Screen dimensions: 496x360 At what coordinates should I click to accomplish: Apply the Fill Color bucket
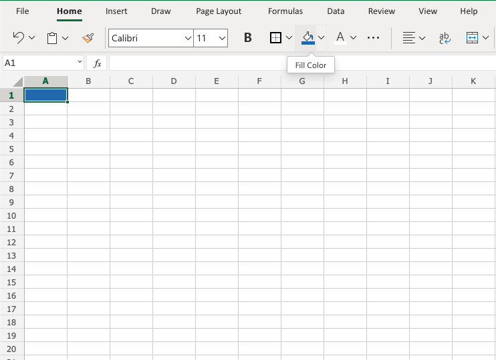pos(307,38)
